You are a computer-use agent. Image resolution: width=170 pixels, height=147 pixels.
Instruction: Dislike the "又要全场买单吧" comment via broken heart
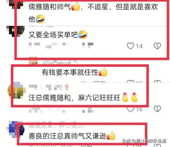[x=157, y=46]
